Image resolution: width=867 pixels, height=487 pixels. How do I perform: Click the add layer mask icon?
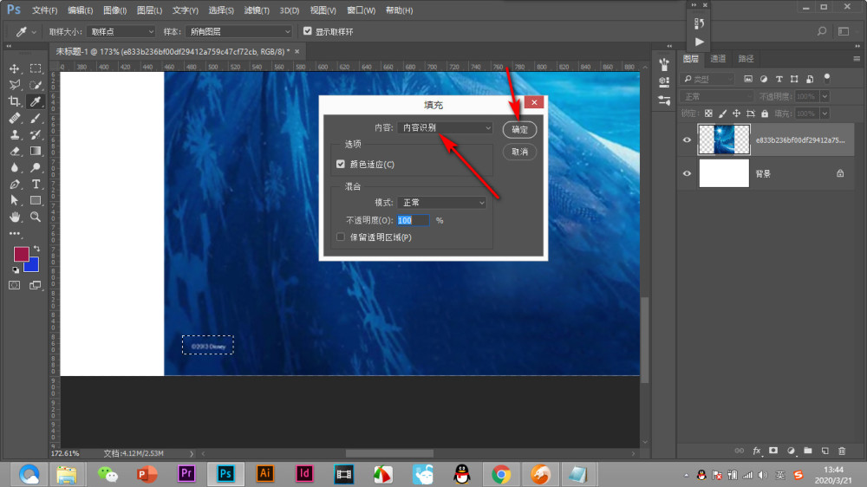point(773,451)
